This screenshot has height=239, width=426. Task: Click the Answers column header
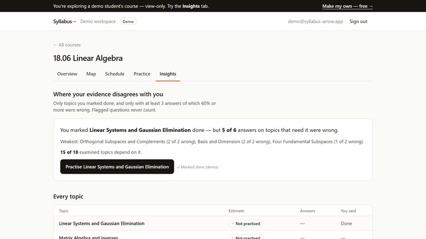308,211
